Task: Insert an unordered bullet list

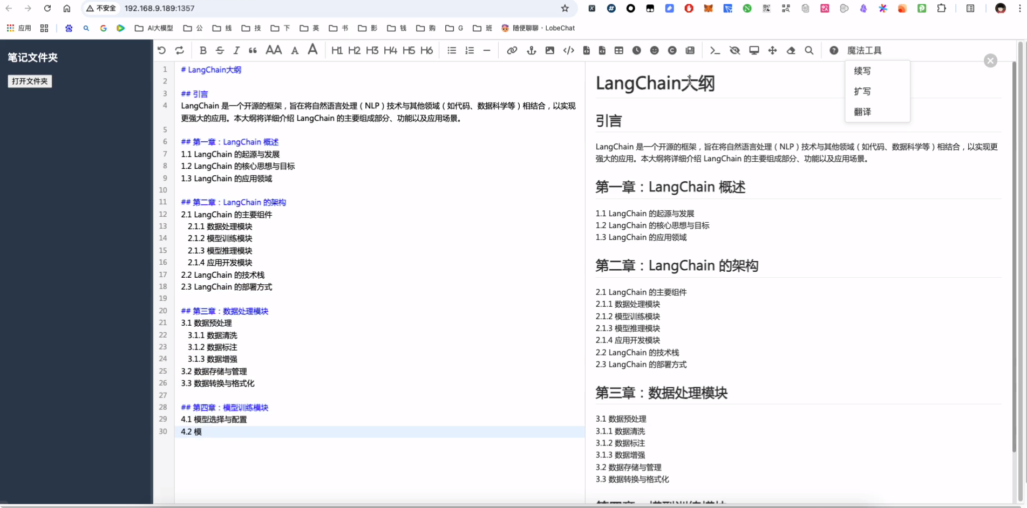Action: click(x=452, y=50)
